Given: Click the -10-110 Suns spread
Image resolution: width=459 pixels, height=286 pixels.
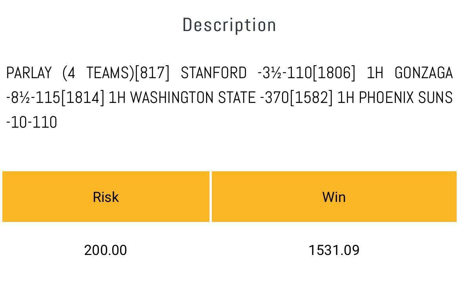Looking at the screenshot, I should point(32,122).
